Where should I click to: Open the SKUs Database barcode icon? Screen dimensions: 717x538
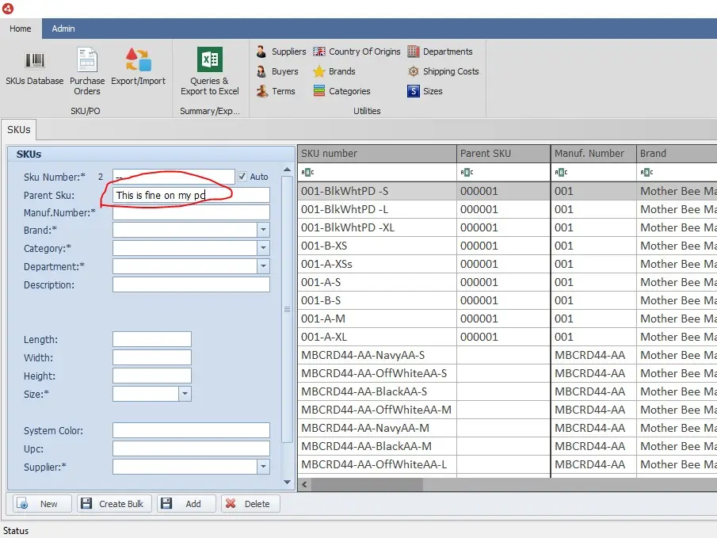[x=34, y=60]
